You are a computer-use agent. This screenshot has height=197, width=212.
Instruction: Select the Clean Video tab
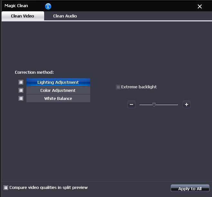pos(23,16)
